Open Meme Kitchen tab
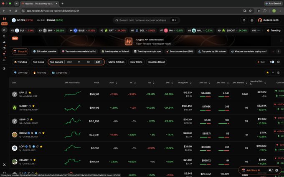This screenshot has height=177, width=284. (x=116, y=62)
